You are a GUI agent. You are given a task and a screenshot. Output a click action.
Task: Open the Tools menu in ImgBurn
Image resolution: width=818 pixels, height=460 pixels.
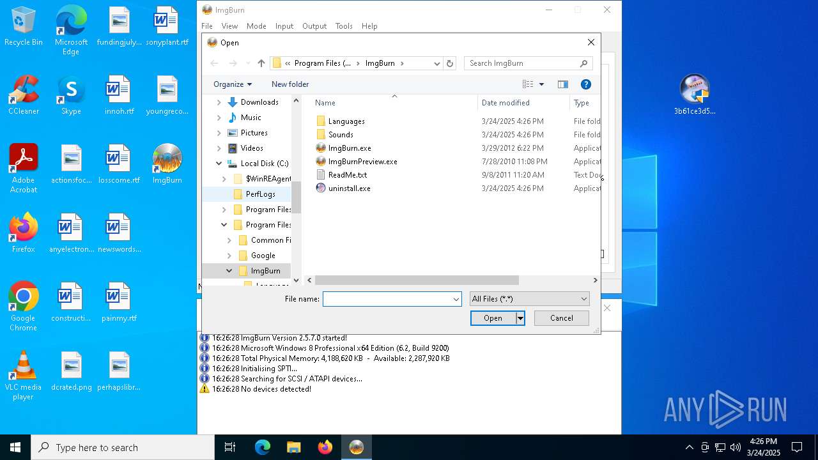tap(344, 26)
